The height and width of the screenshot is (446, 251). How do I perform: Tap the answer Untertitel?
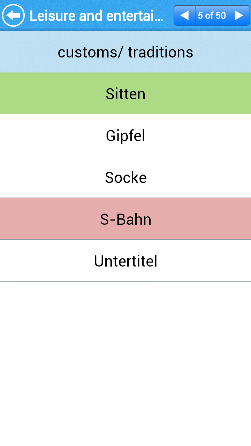pos(125,261)
